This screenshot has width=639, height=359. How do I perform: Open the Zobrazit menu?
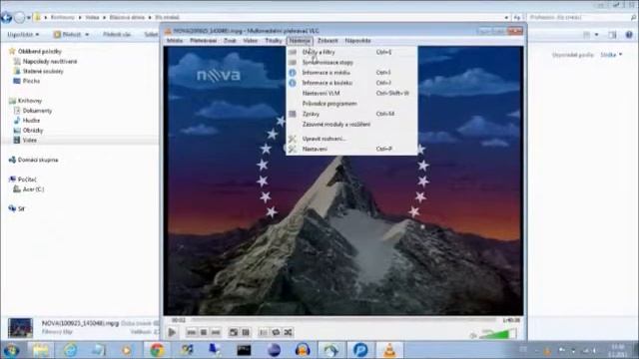(x=327, y=41)
